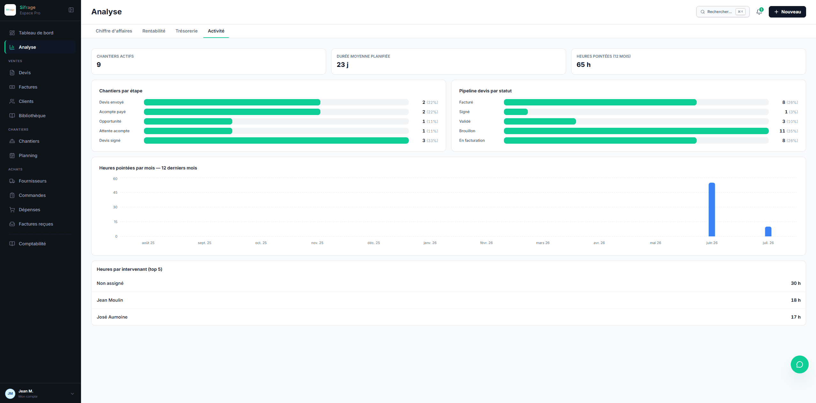Click the Brouillon pipeline progress bar

[636, 131]
